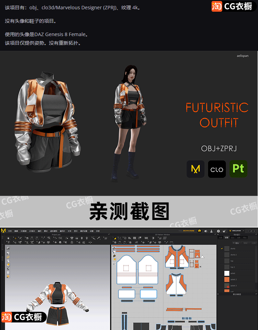The height and width of the screenshot is (330, 258).
Task: Click the avatar head icon in 3D vertical toolbar
Action: [8, 273]
